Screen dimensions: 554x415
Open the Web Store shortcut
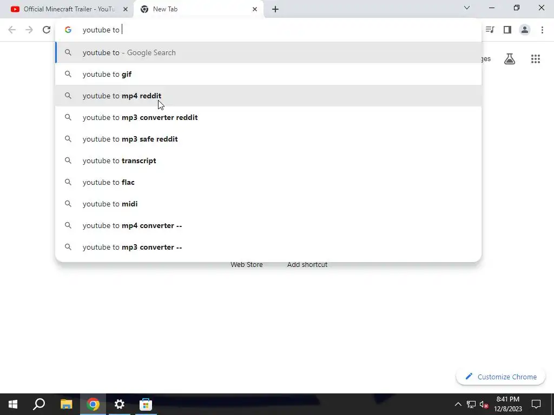coord(247,264)
